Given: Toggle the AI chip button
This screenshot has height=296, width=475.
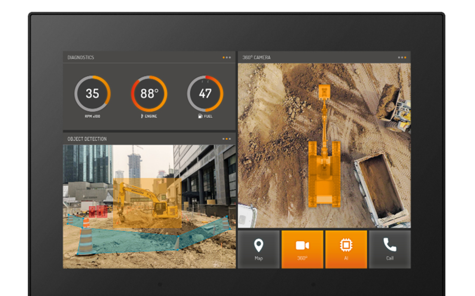Looking at the screenshot, I should click(x=346, y=249).
